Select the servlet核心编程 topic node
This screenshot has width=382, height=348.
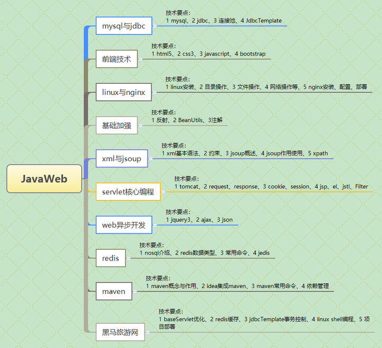coord(128,192)
